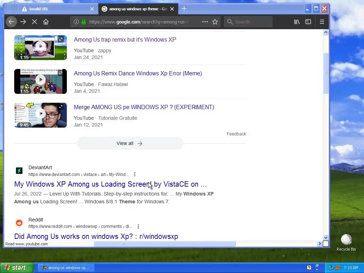Open the Windows Start menu
The image size is (364, 273).
point(17,268)
